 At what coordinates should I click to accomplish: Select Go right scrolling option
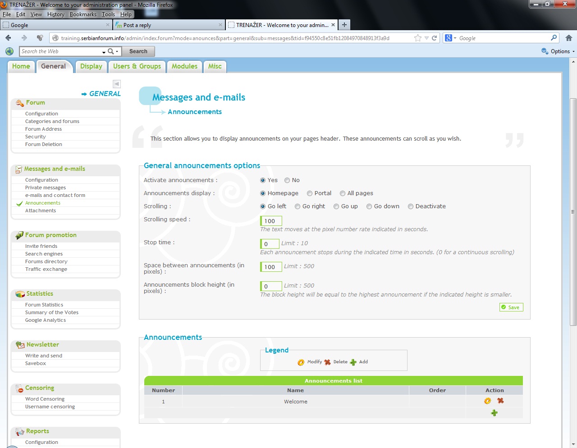click(298, 206)
